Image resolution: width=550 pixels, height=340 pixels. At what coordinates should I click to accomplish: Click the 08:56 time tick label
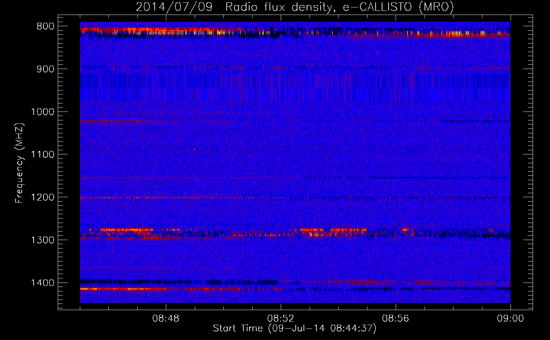tap(396, 319)
